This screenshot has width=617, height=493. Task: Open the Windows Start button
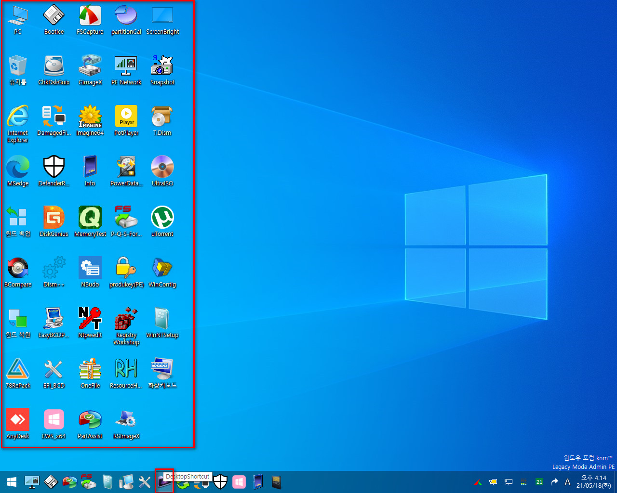(12, 482)
